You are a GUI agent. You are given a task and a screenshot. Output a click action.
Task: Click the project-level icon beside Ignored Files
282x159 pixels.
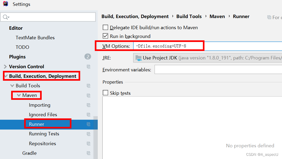88,115
